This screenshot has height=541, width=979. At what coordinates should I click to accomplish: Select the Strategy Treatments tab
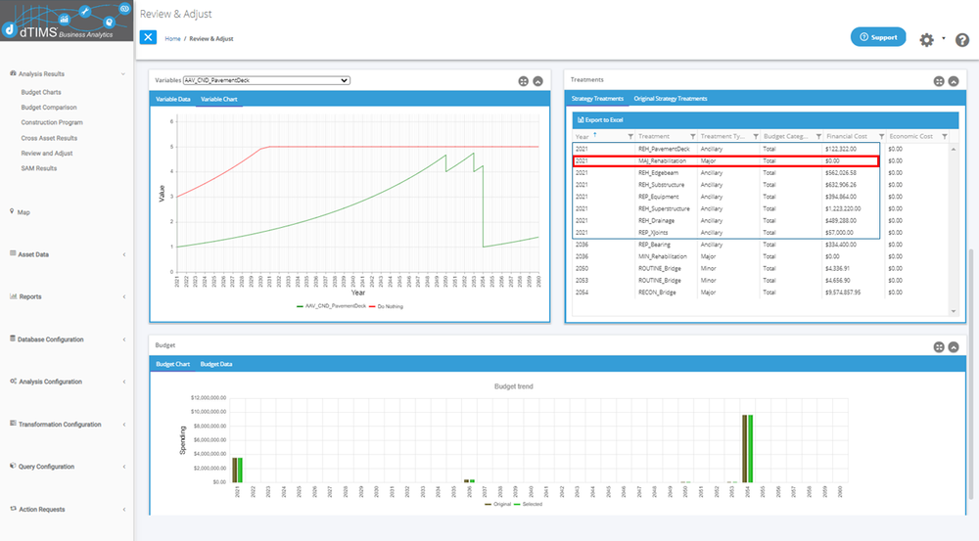(597, 99)
